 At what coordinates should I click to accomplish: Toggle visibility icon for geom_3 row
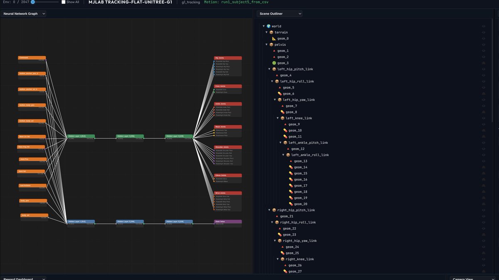pyautogui.click(x=484, y=63)
